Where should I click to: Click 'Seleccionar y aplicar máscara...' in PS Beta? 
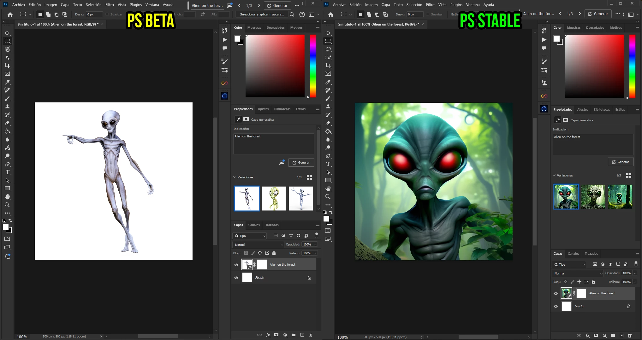tap(262, 14)
